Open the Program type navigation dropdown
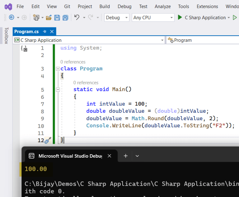This screenshot has height=197, width=239. [203, 40]
